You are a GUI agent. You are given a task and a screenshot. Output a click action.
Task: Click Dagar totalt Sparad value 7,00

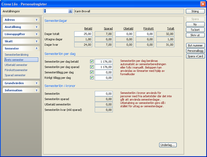(104, 34)
